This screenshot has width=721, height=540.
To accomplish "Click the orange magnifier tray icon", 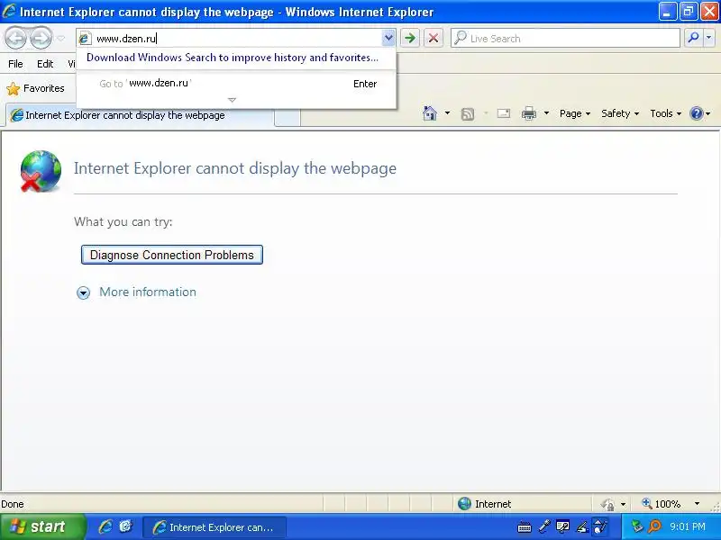I will pos(654,526).
